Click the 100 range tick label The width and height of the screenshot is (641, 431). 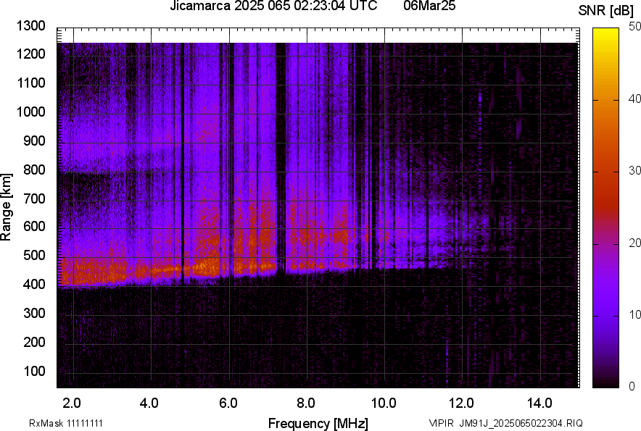[33, 371]
